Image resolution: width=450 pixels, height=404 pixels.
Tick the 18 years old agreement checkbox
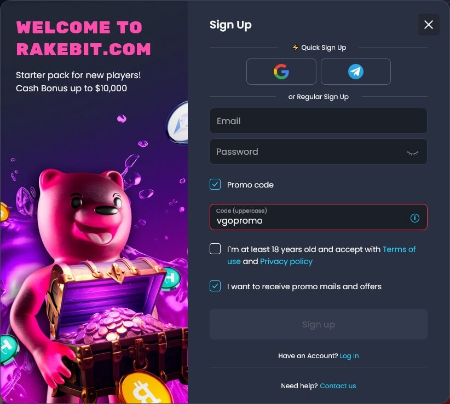pos(215,249)
